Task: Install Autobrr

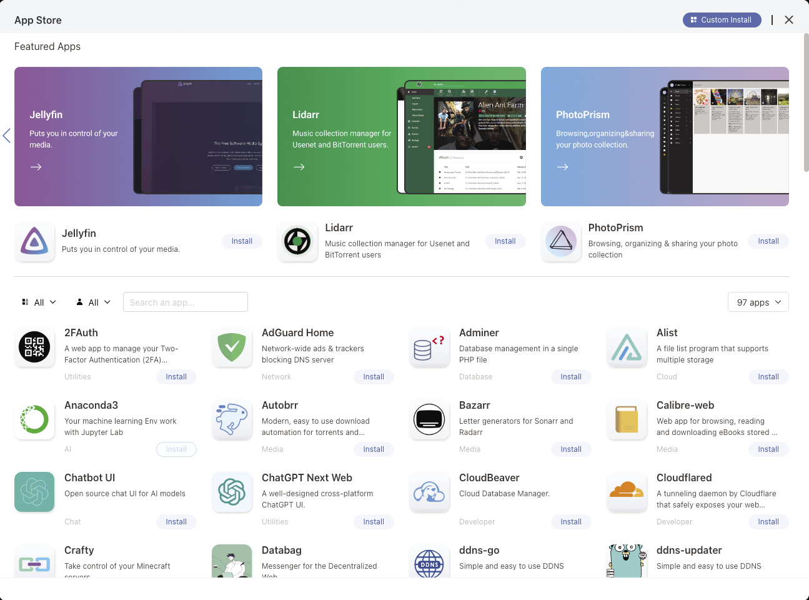Action: tap(374, 449)
